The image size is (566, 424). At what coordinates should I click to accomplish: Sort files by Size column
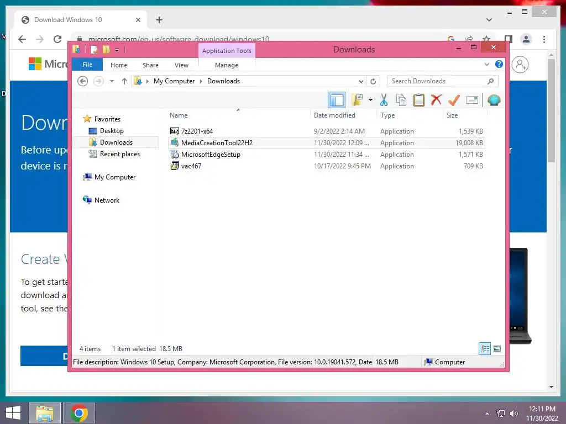pyautogui.click(x=452, y=115)
